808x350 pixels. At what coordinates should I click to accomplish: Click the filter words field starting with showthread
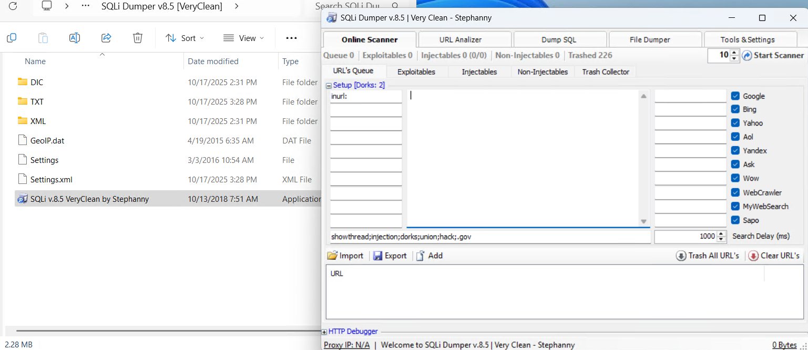(490, 236)
